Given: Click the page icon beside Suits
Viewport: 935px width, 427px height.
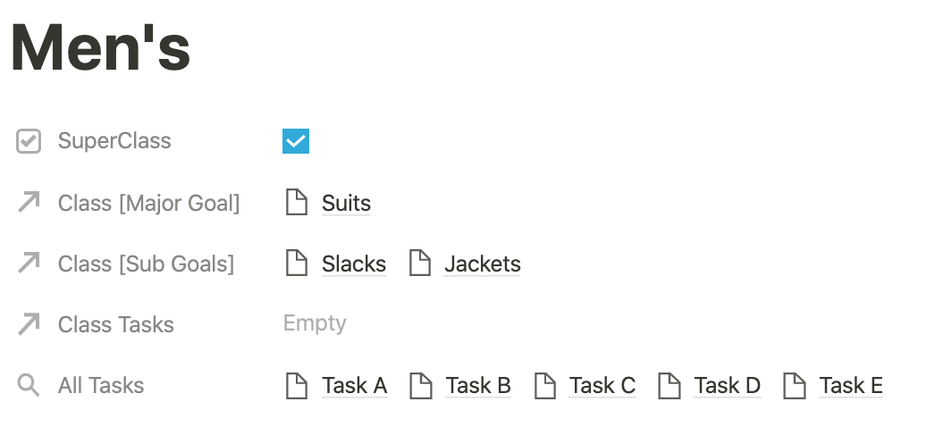Looking at the screenshot, I should click(x=297, y=203).
